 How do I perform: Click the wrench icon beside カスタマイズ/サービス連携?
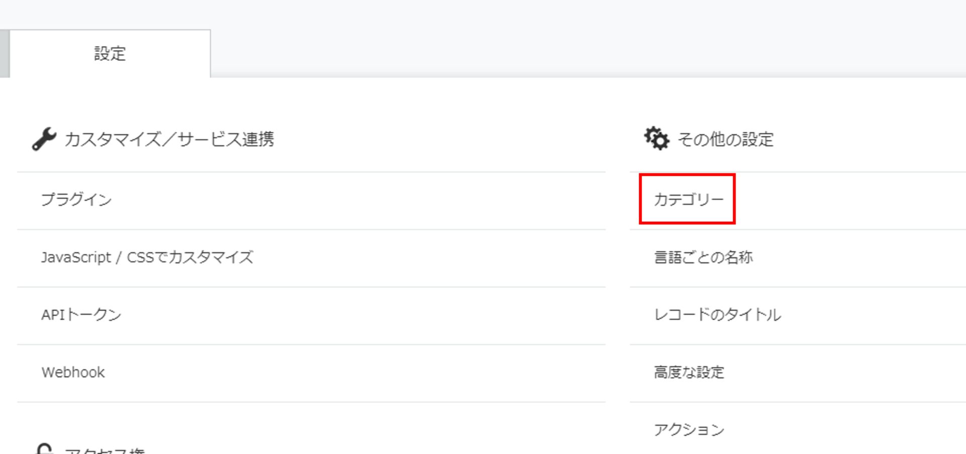[44, 139]
